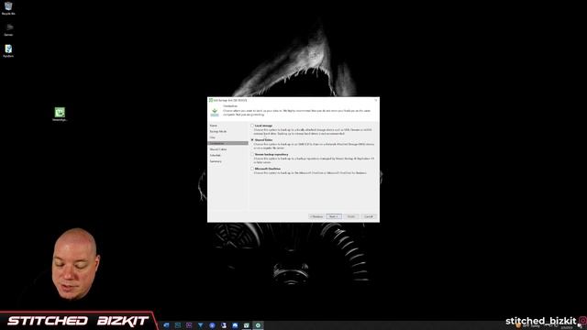Viewport: 587px width, 330px height.
Task: Go to the Name wizard step
Action: tap(214, 126)
